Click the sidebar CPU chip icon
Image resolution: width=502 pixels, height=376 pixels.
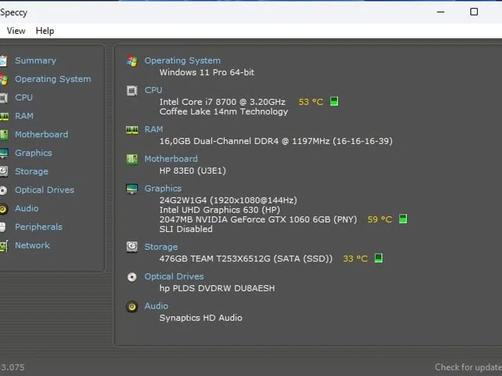point(4,98)
